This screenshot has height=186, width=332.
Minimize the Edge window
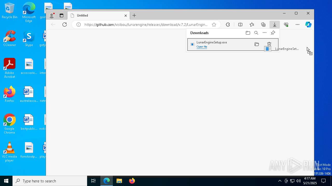pos(284,13)
